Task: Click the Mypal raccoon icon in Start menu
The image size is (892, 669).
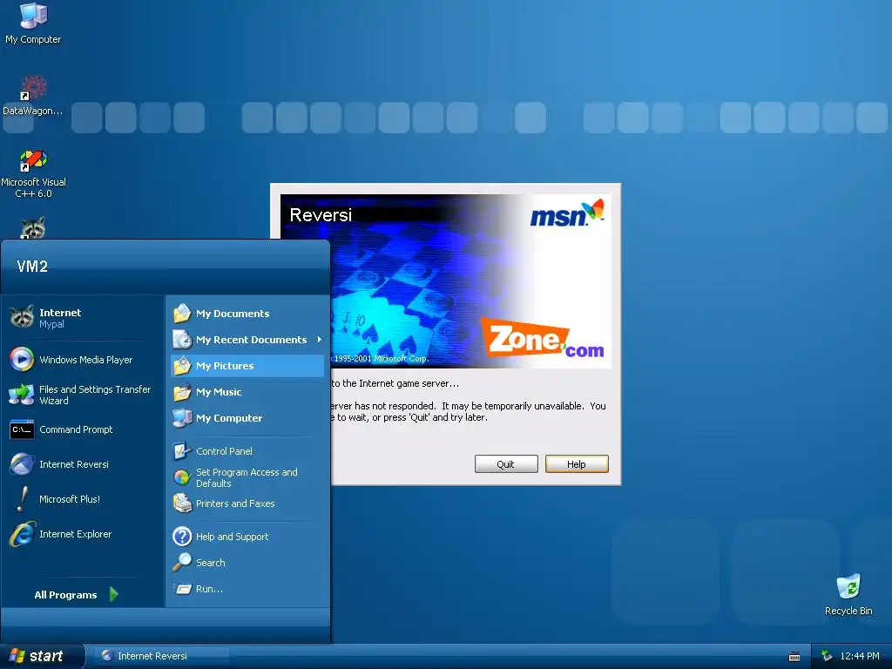Action: pos(22,317)
